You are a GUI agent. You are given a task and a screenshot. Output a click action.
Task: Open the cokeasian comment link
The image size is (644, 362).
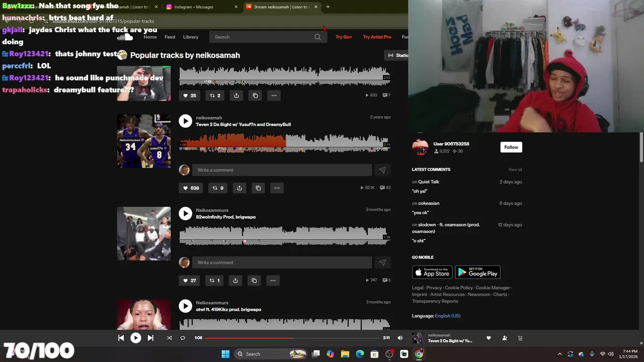429,203
